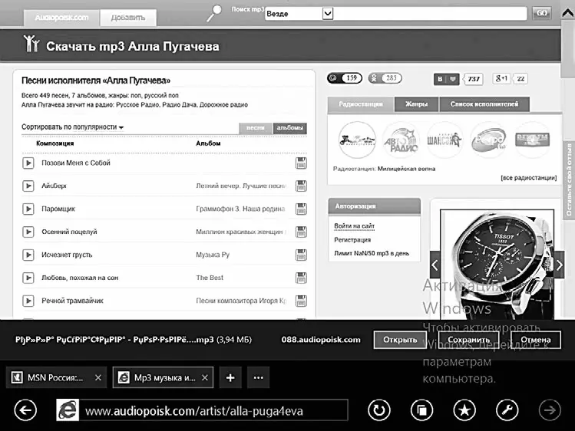Viewport: 575px width, 431px height.
Task: Click the VK like button
Action: click(446, 79)
